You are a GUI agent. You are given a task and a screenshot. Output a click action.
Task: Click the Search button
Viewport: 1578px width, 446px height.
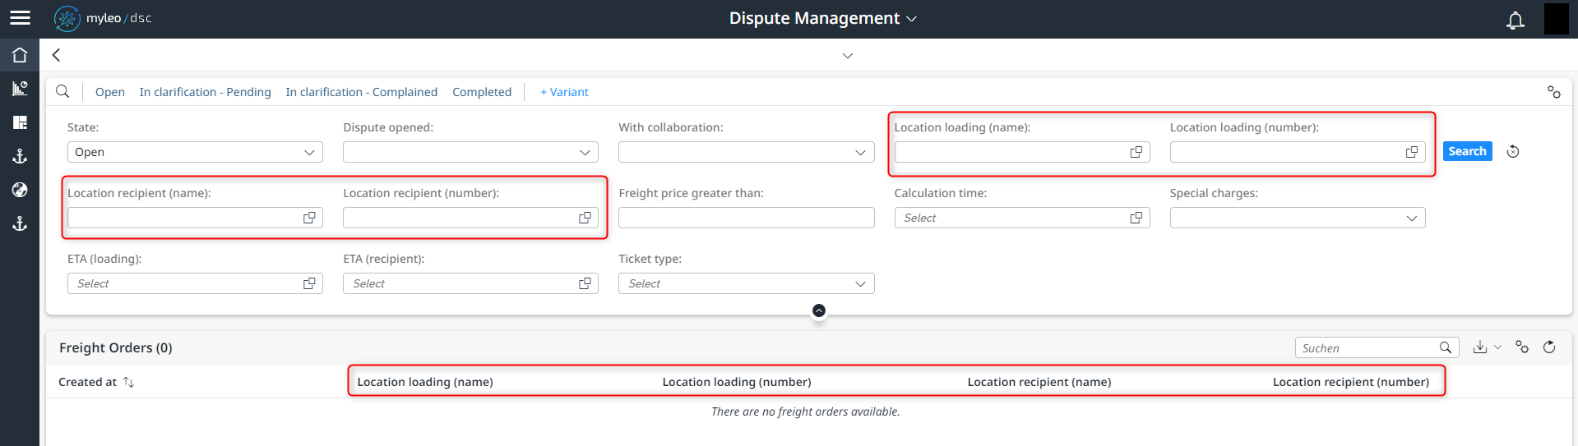(x=1467, y=151)
